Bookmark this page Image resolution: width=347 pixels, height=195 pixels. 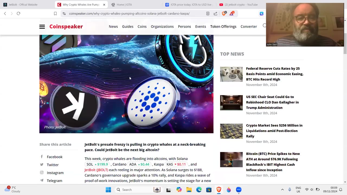click(x=55, y=14)
